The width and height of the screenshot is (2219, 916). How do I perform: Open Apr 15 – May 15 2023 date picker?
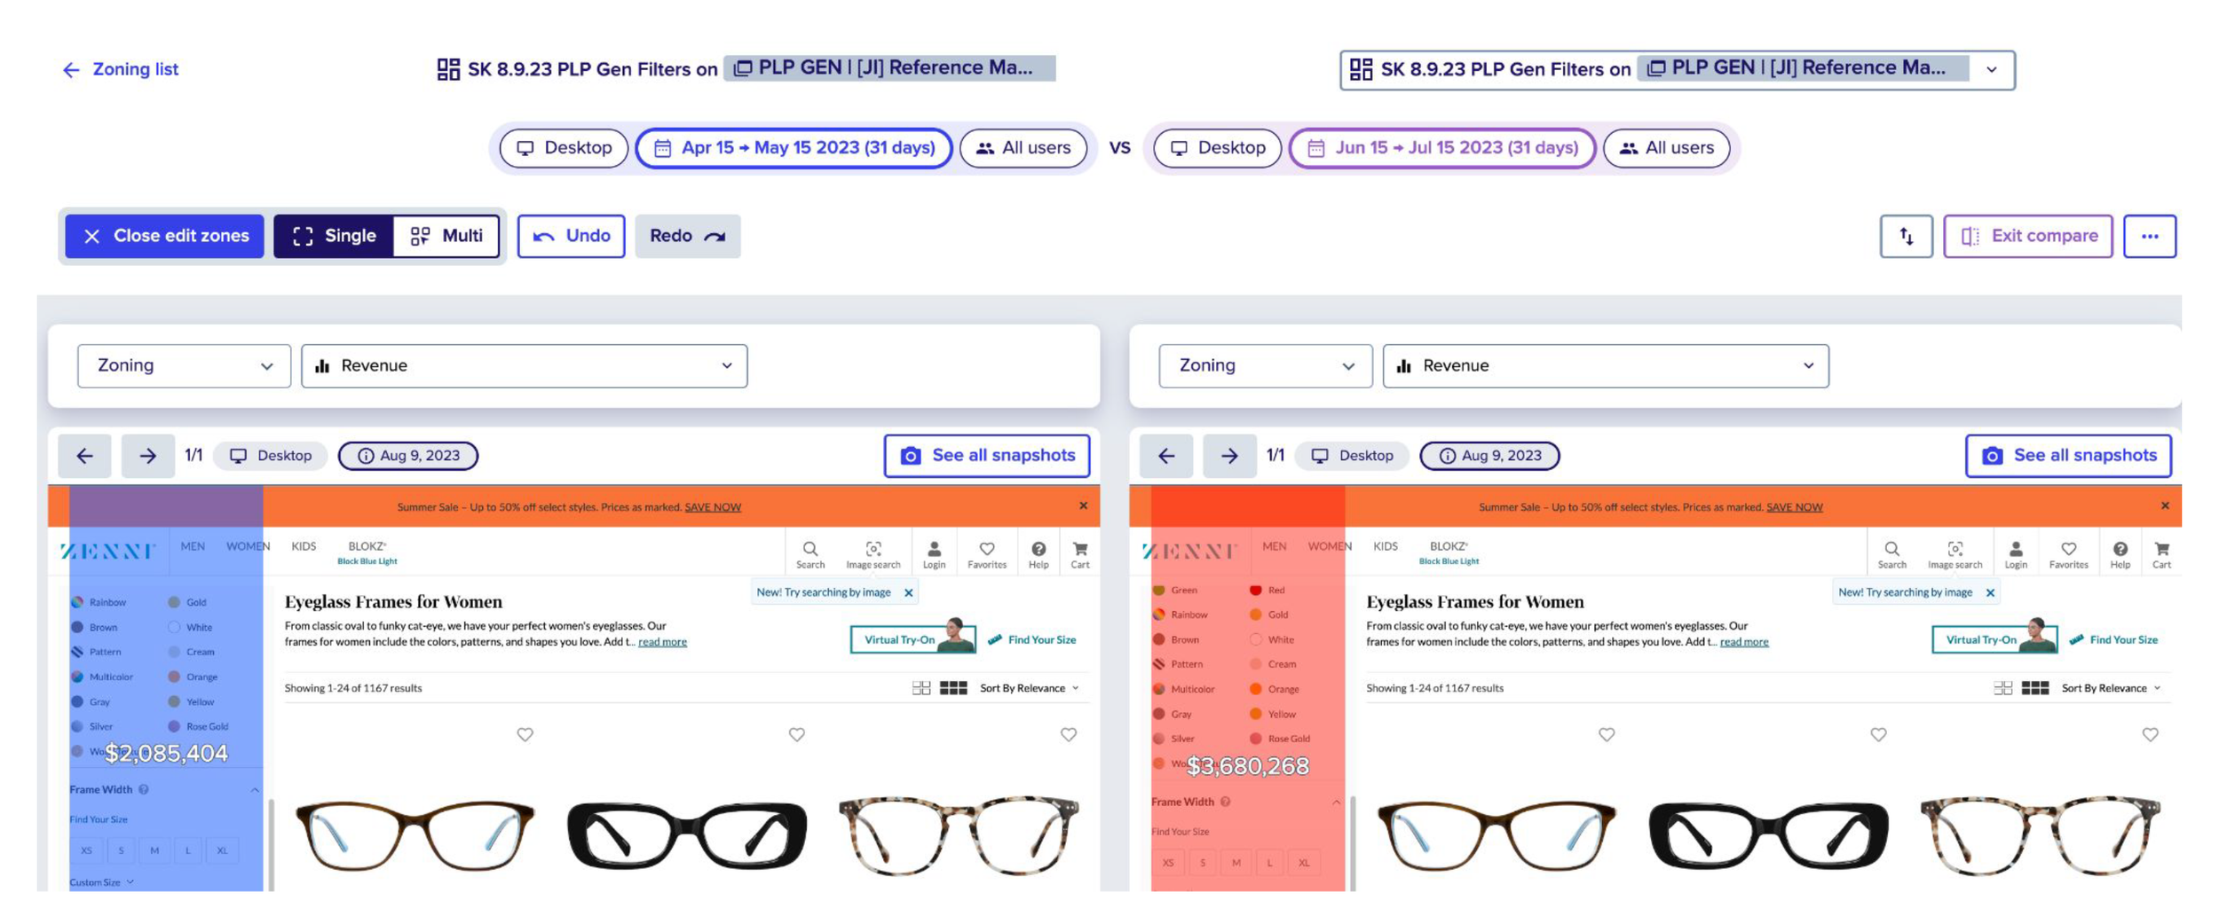tap(794, 148)
